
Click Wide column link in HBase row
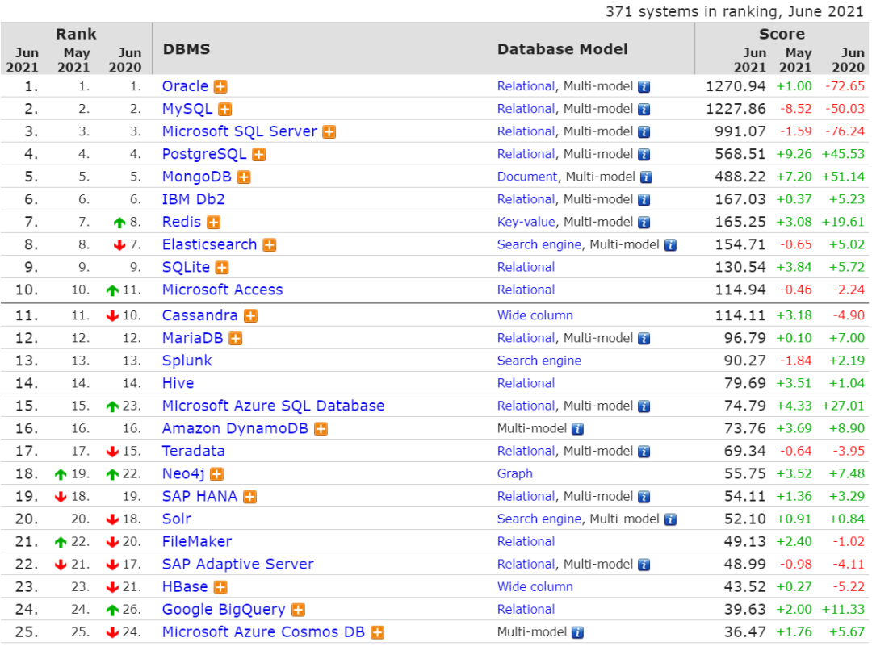[535, 586]
